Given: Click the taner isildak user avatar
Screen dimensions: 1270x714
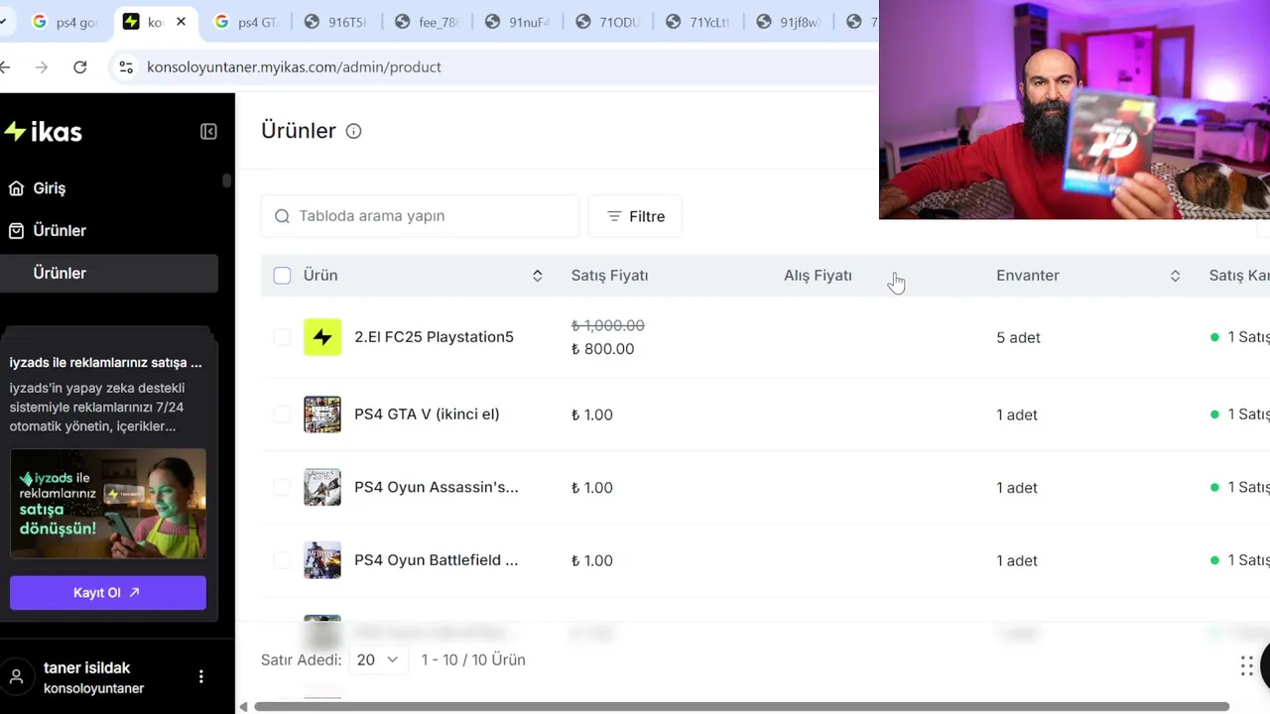Looking at the screenshot, I should click(x=17, y=677).
